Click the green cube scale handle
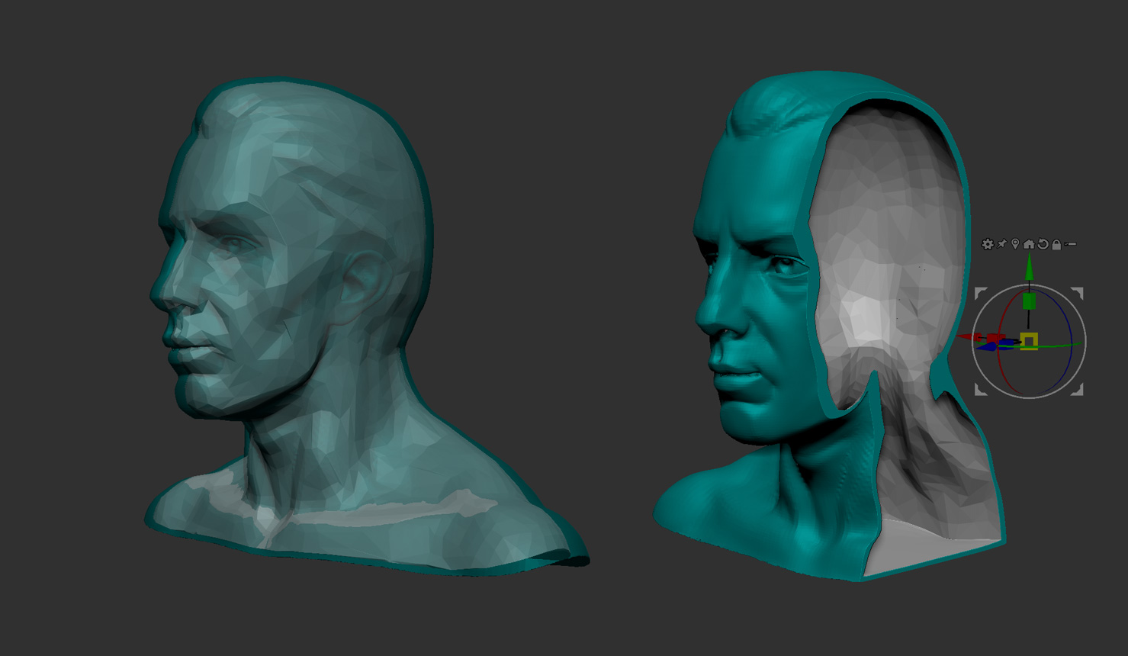 [1029, 301]
